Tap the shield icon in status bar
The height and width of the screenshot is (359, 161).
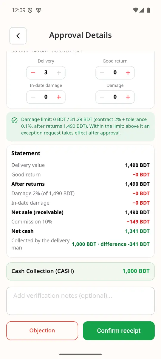[x=30, y=10]
